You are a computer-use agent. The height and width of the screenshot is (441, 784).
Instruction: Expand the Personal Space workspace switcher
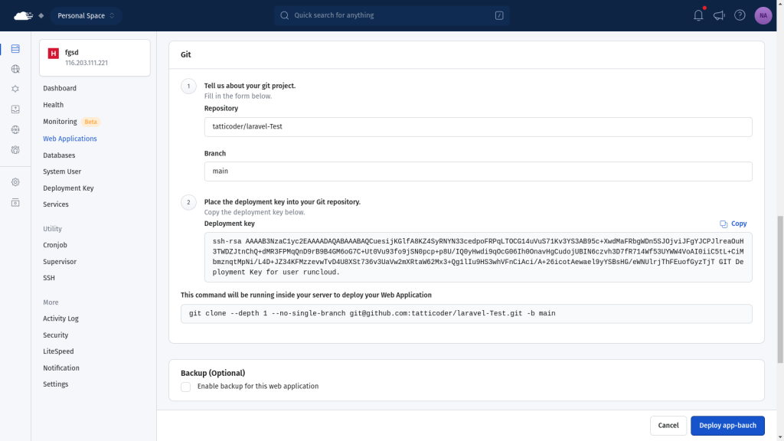(86, 15)
